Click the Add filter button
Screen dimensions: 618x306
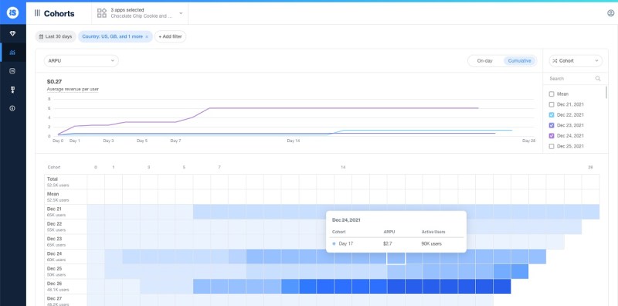click(x=170, y=36)
